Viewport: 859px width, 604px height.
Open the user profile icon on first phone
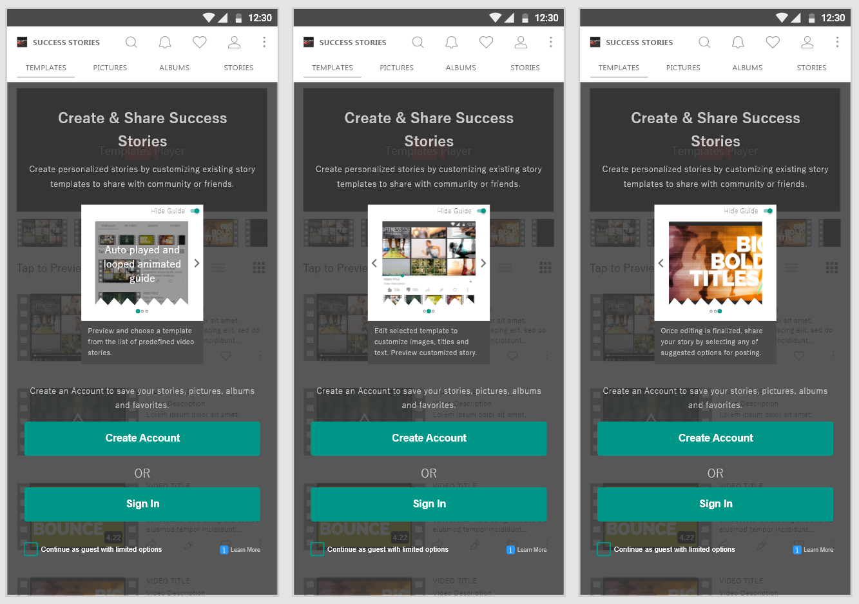coord(234,43)
